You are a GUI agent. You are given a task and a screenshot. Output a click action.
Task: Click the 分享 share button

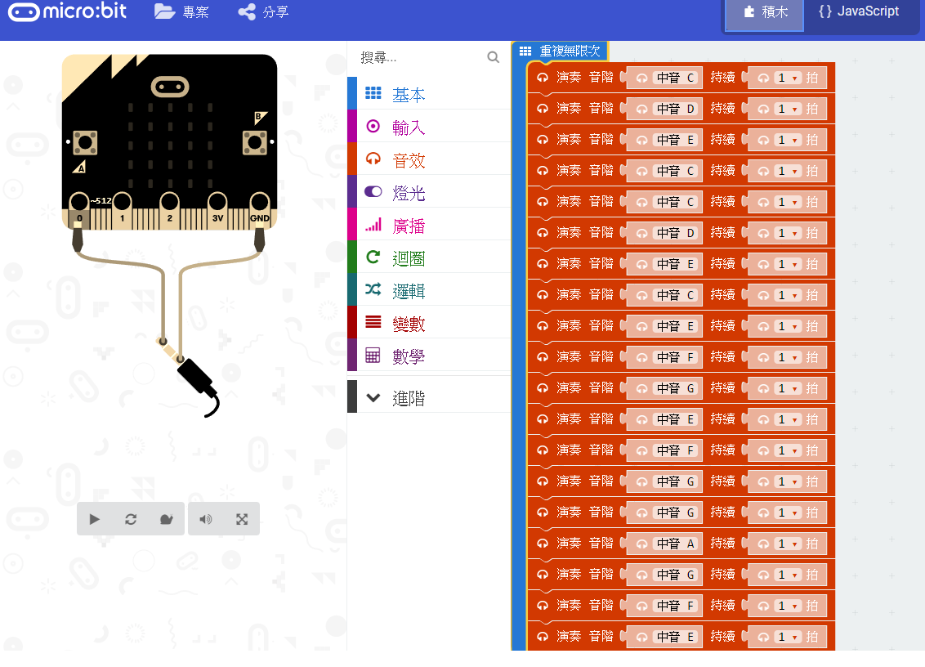262,12
